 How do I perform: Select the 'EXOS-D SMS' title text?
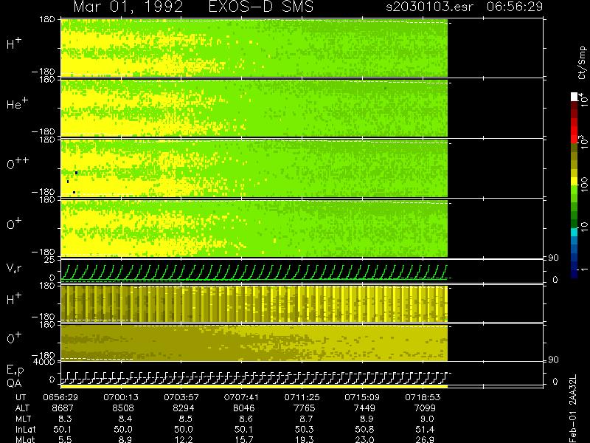point(261,7)
